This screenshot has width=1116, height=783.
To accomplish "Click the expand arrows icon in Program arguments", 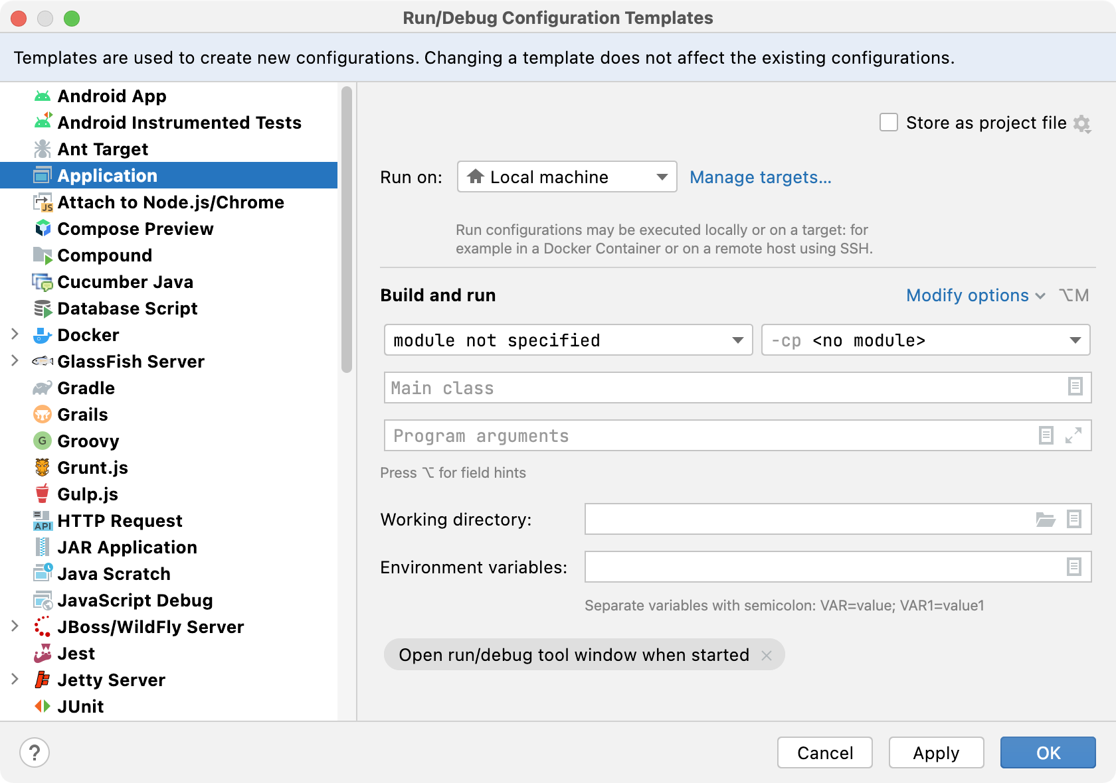I will [x=1073, y=435].
